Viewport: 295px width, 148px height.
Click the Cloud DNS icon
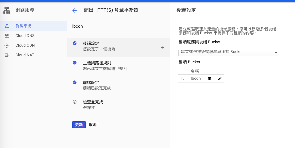point(7,36)
